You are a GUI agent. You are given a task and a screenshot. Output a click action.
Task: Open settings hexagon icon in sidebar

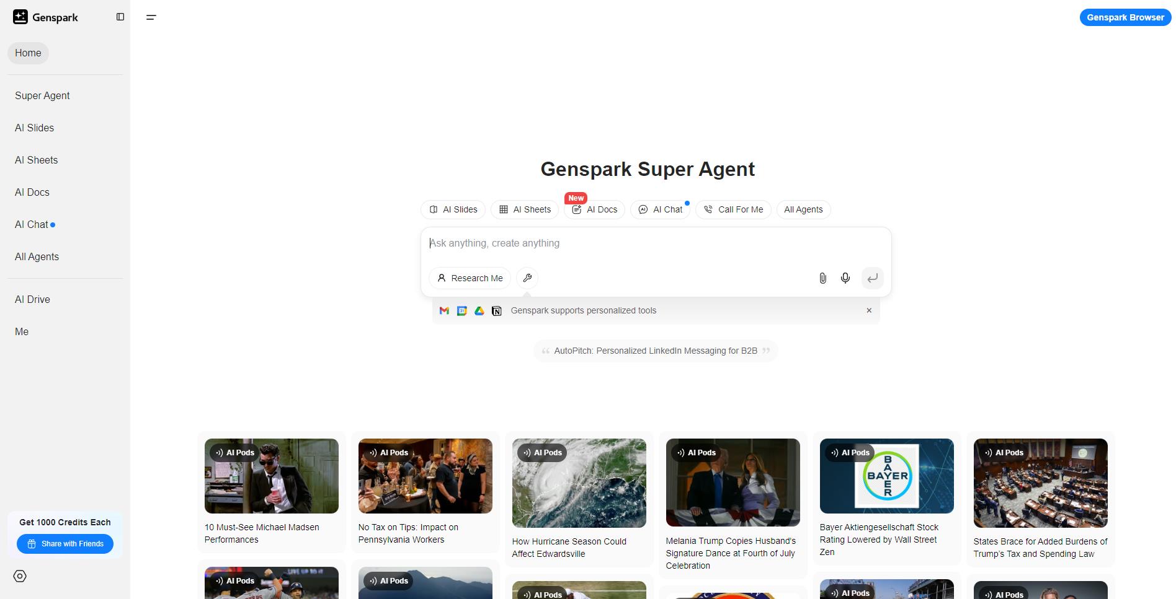click(20, 576)
